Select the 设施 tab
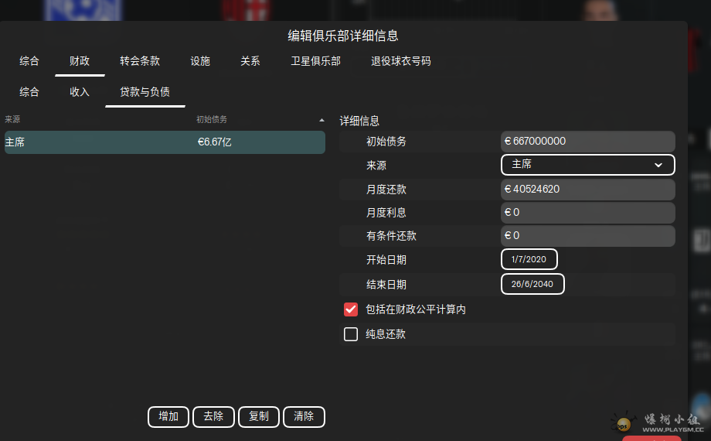This screenshot has width=711, height=441. pyautogui.click(x=200, y=61)
